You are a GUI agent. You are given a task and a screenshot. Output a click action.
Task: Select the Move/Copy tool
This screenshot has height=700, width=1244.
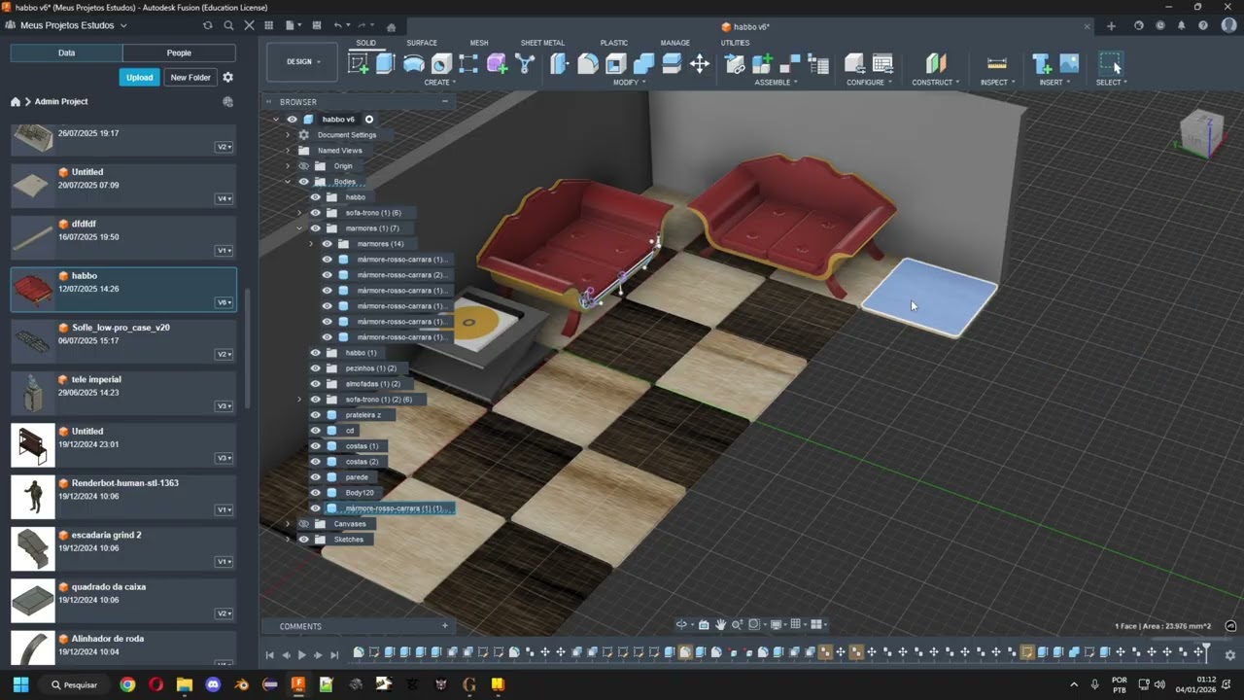[700, 64]
